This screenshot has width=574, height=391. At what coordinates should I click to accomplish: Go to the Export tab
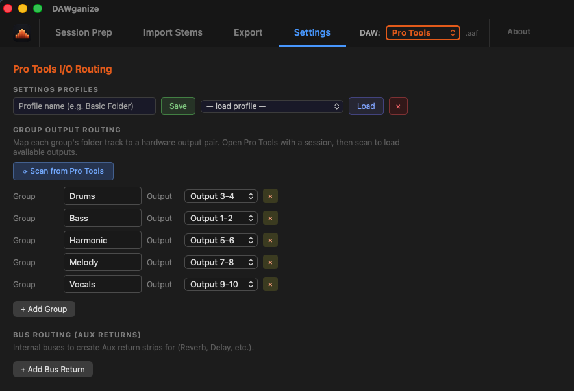[247, 32]
